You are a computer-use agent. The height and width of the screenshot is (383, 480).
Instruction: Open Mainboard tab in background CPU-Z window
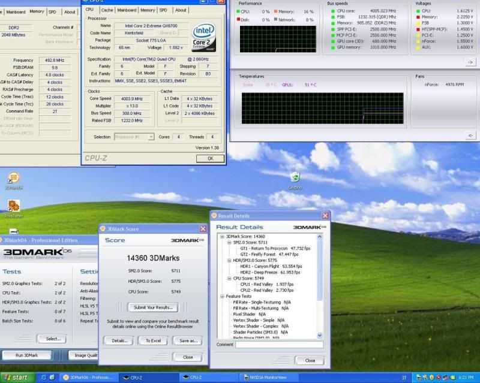pos(16,12)
